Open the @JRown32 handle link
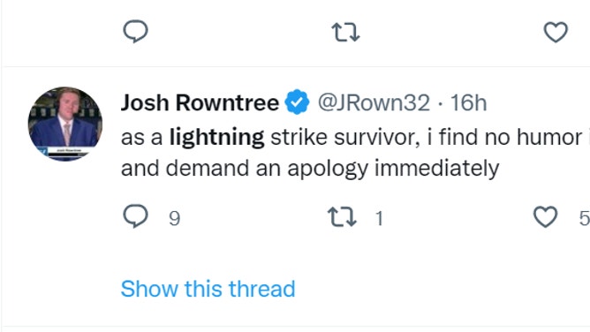Screen dimensions: 590x332 (374, 102)
